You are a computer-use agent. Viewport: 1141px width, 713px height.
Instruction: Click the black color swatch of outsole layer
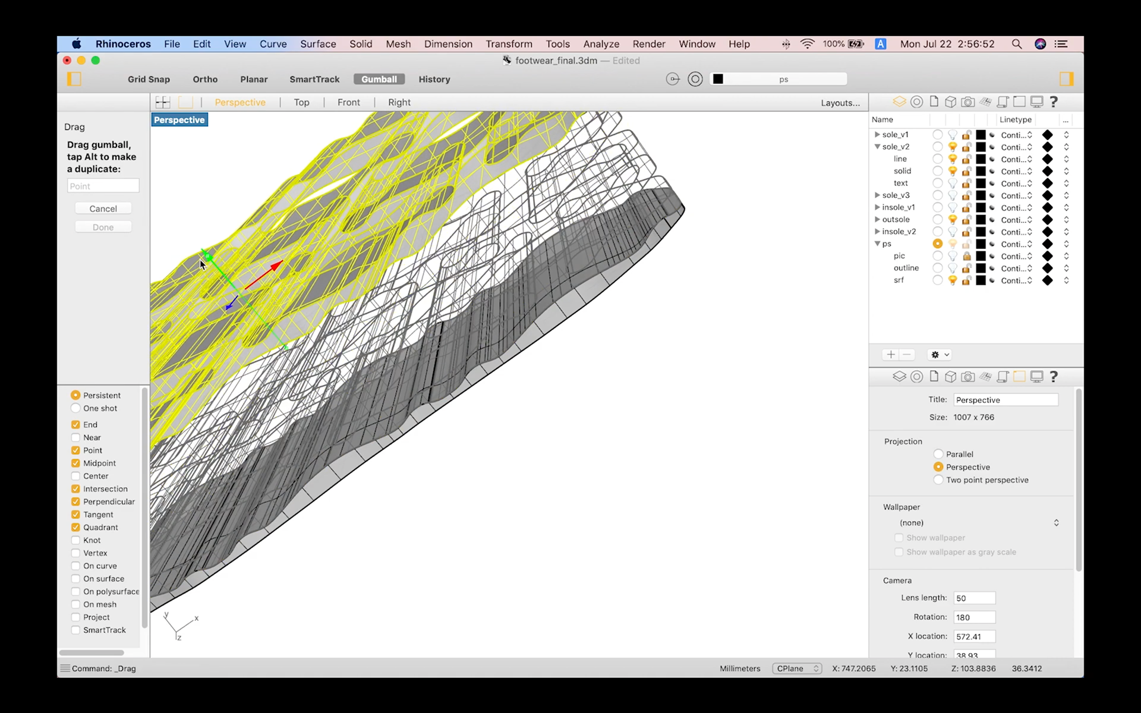point(981,220)
